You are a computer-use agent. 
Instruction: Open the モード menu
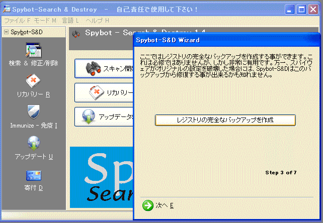45,21
